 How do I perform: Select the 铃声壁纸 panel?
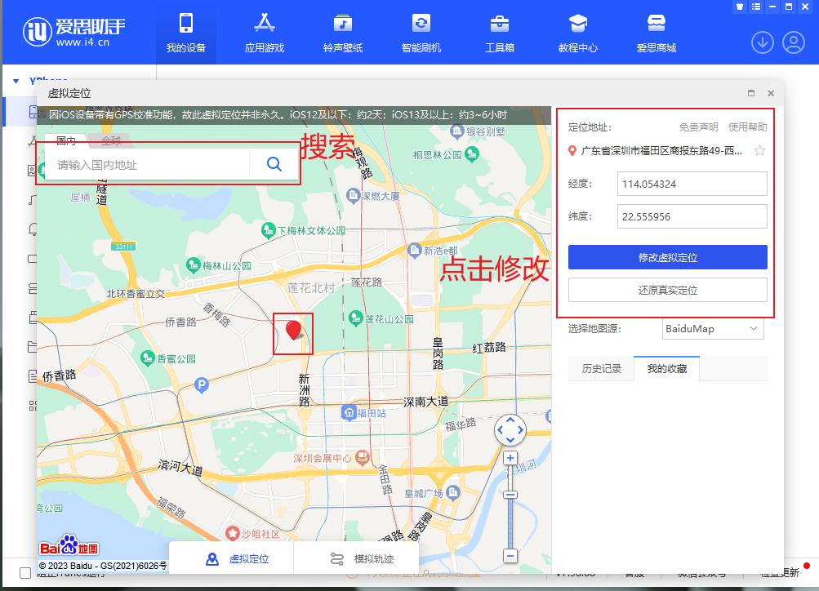tap(341, 33)
